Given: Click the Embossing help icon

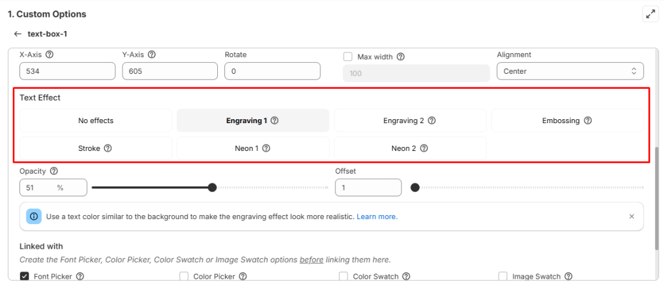Looking at the screenshot, I should click(x=588, y=121).
